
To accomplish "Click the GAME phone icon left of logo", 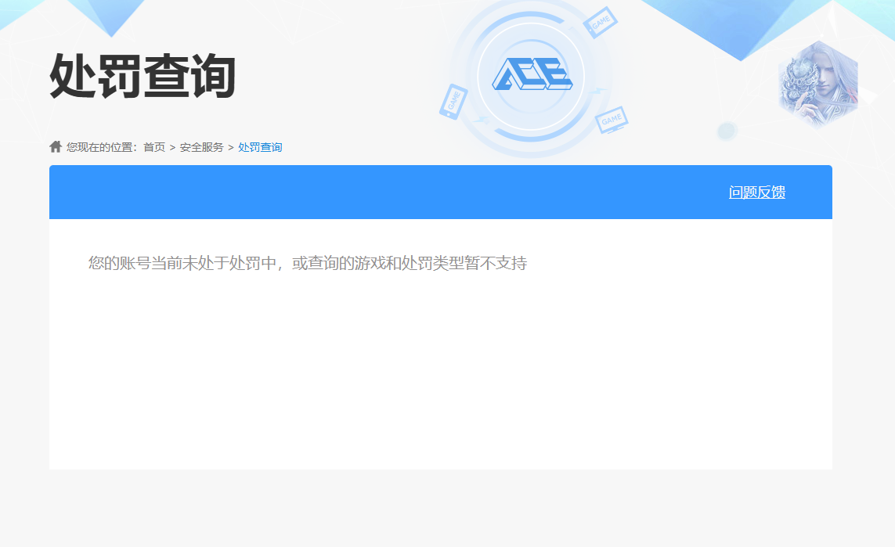I will [x=453, y=102].
